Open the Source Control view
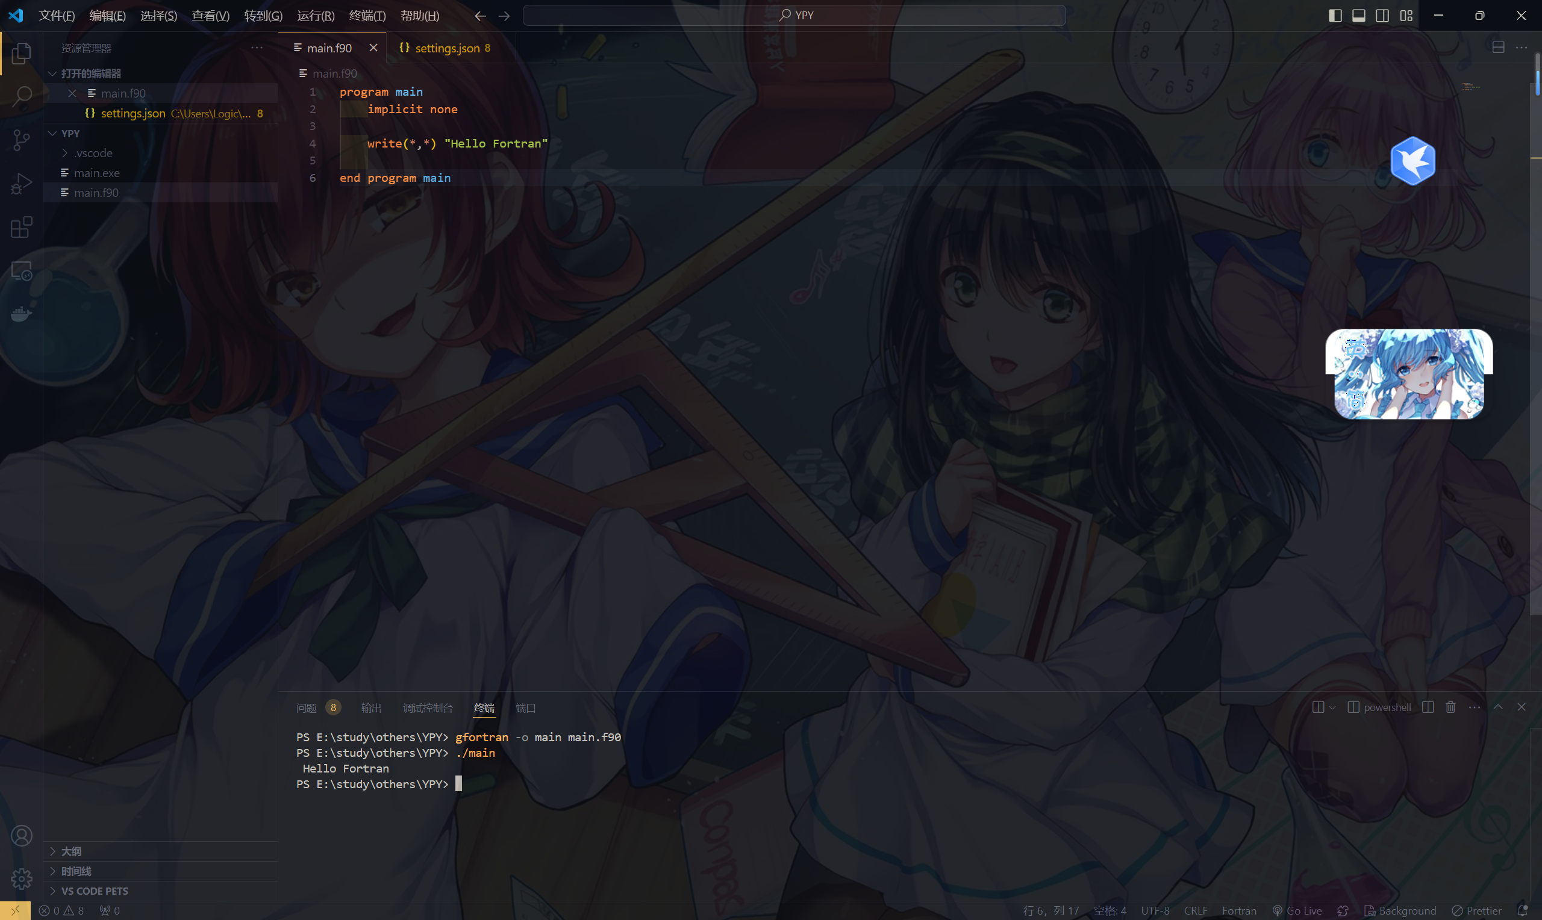Screen dimensions: 1542x920 click(22, 140)
